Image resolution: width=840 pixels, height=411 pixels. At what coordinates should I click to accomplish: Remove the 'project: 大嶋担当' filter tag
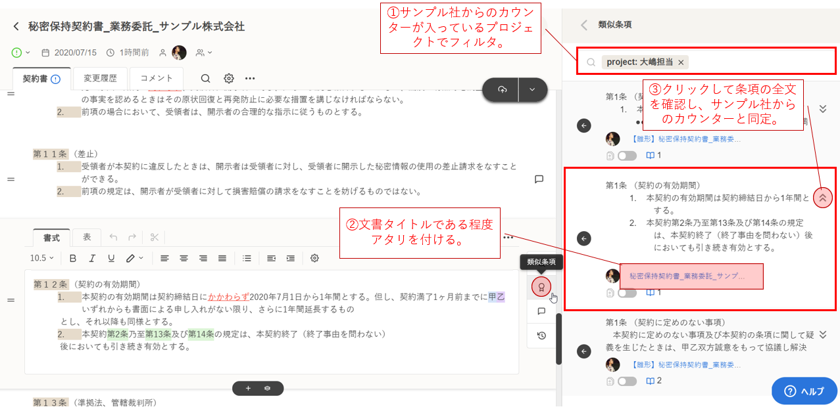point(681,62)
